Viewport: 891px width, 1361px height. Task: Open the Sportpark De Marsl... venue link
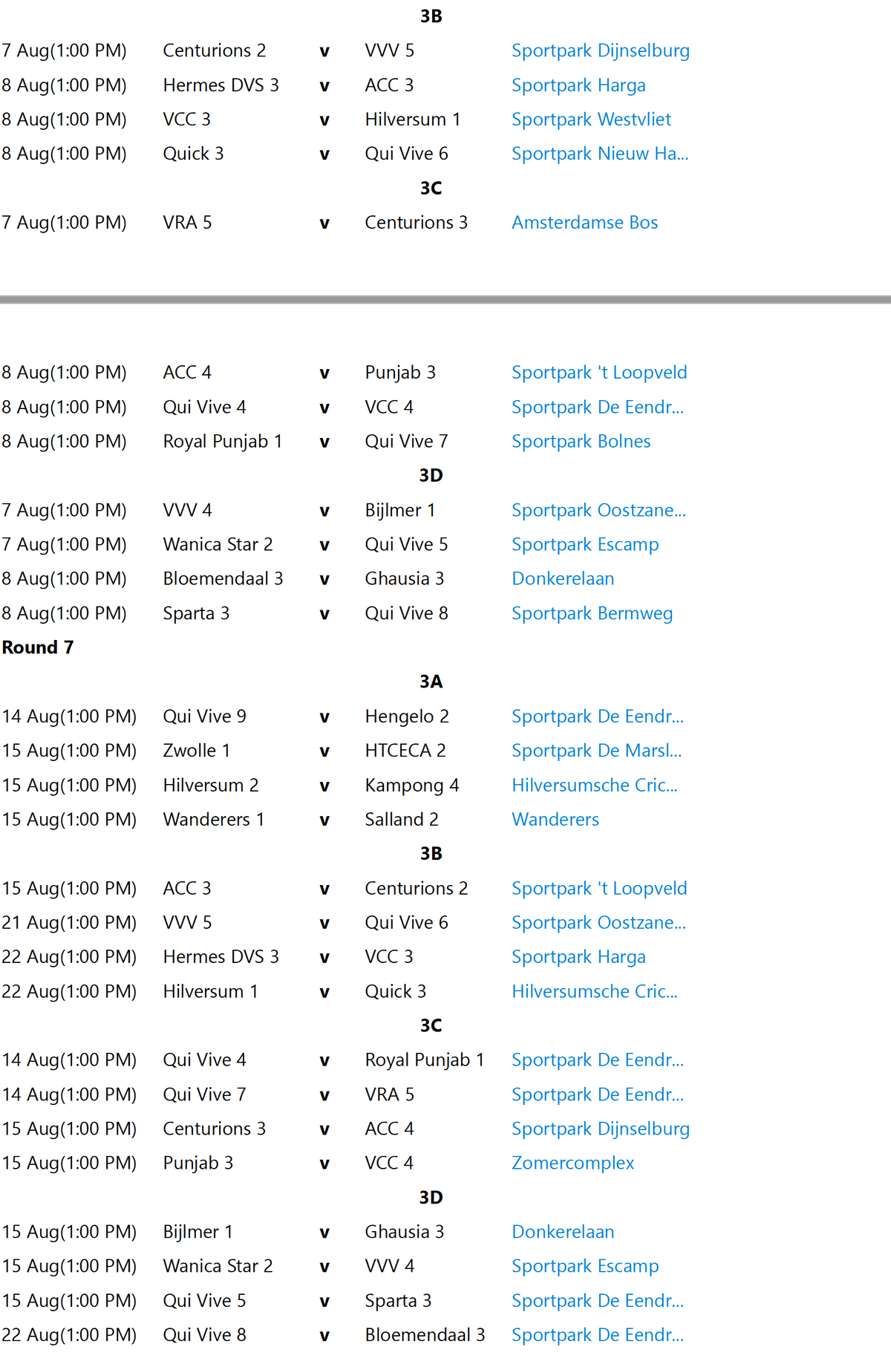596,751
